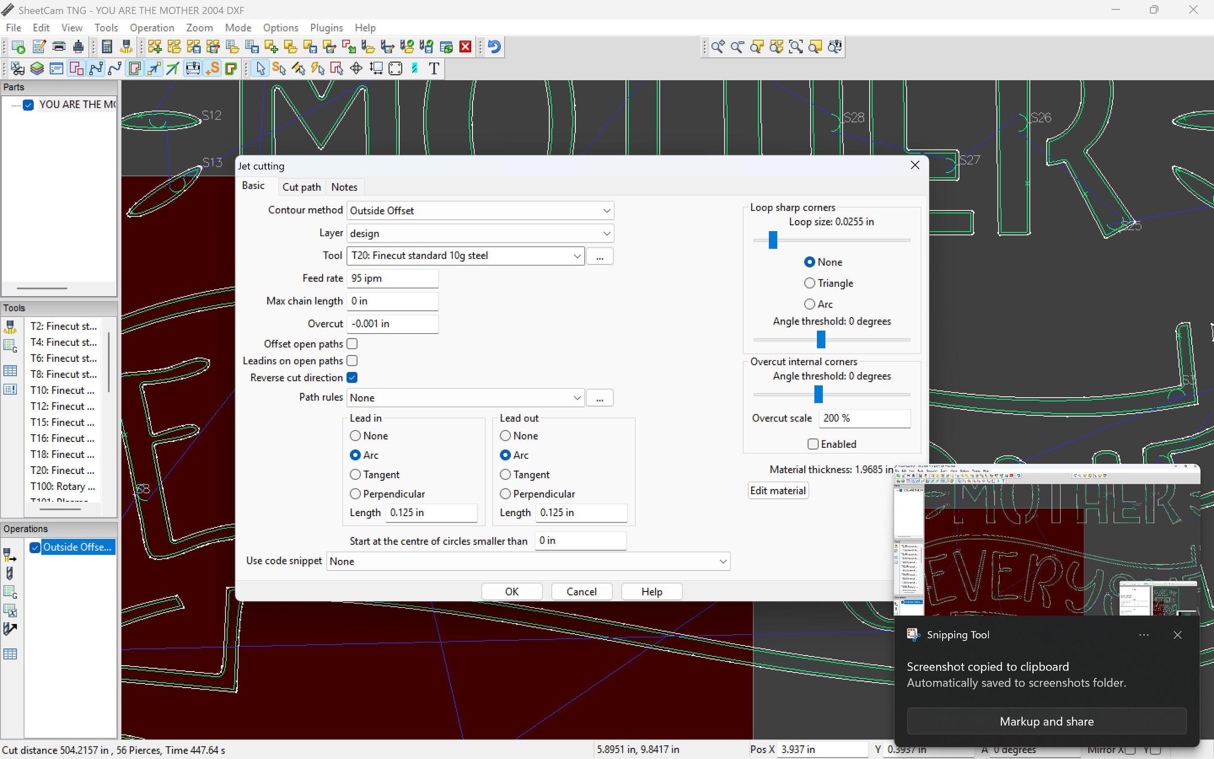The height and width of the screenshot is (759, 1214).
Task: Click the four-arrow Move tool icon
Action: pos(356,68)
